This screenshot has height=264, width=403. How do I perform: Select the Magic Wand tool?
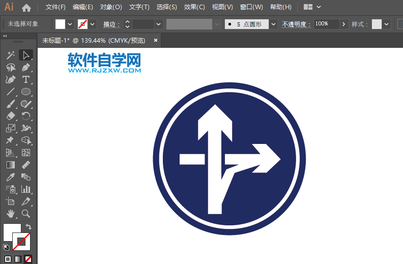click(11, 55)
